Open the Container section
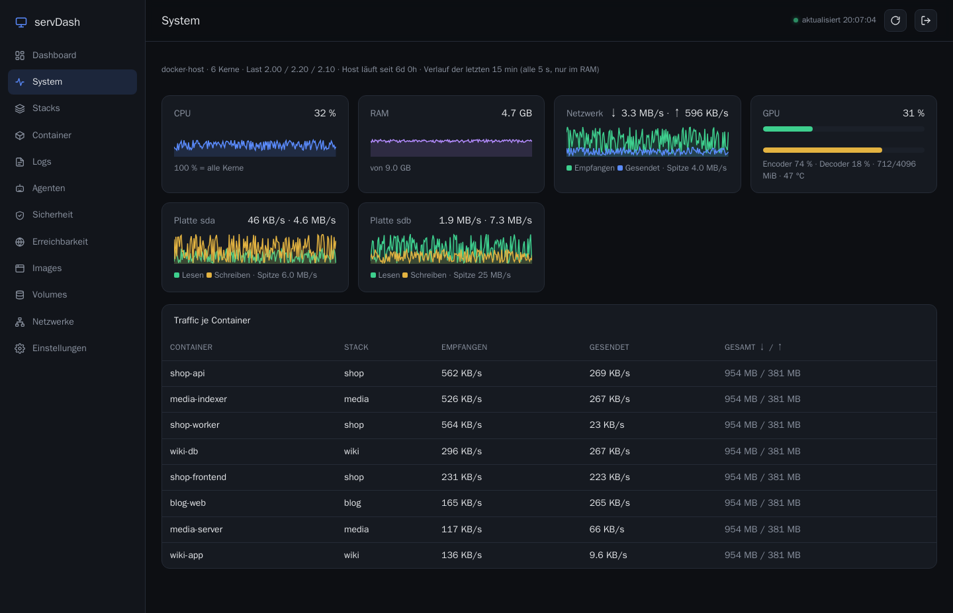Viewport: 953px width, 613px height. [72, 136]
